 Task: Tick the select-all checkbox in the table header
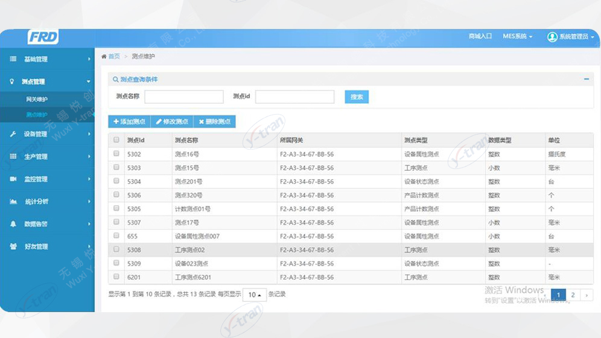pyautogui.click(x=116, y=140)
